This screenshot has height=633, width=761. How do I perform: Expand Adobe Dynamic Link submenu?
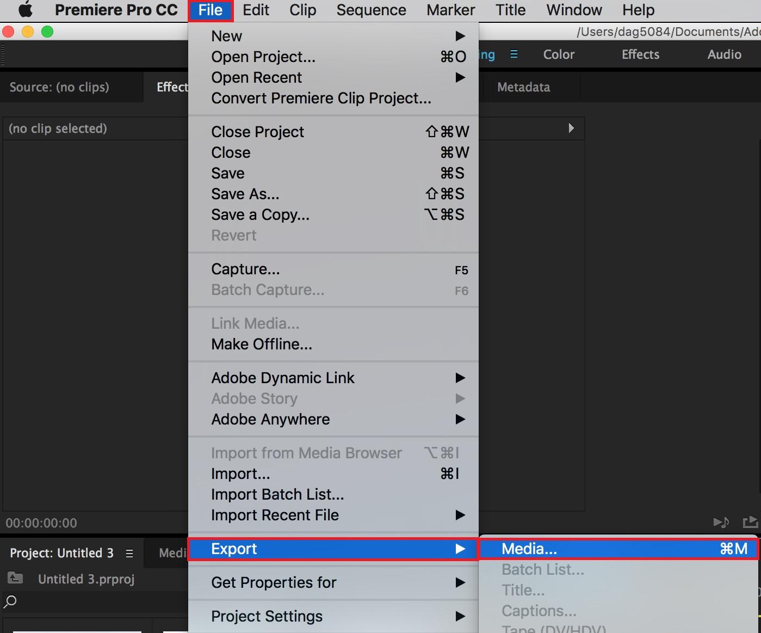point(333,378)
